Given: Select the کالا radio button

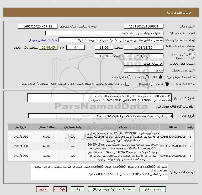Looking at the screenshot, I should pyautogui.click(x=161, y=77).
